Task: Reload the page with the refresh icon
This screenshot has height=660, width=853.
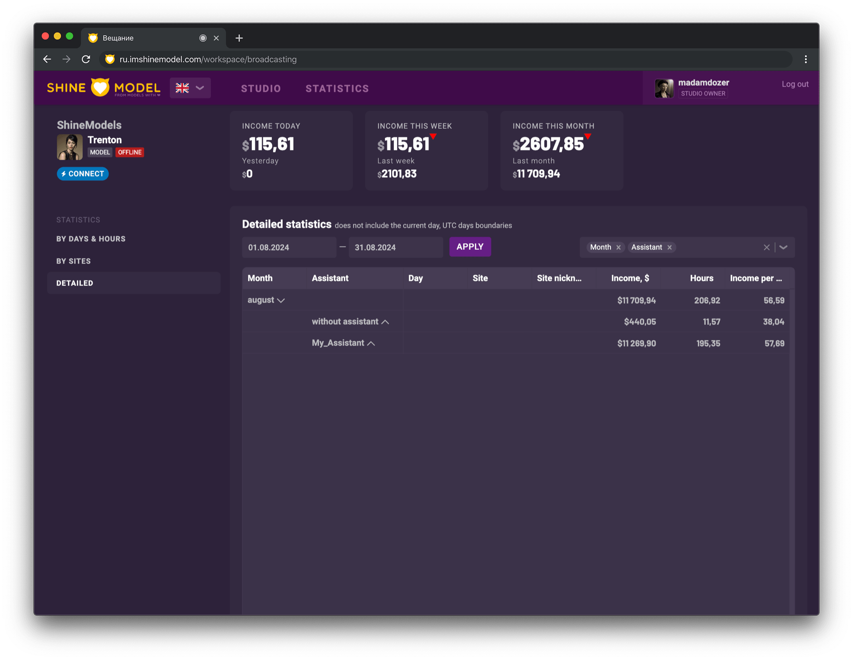Action: click(86, 59)
